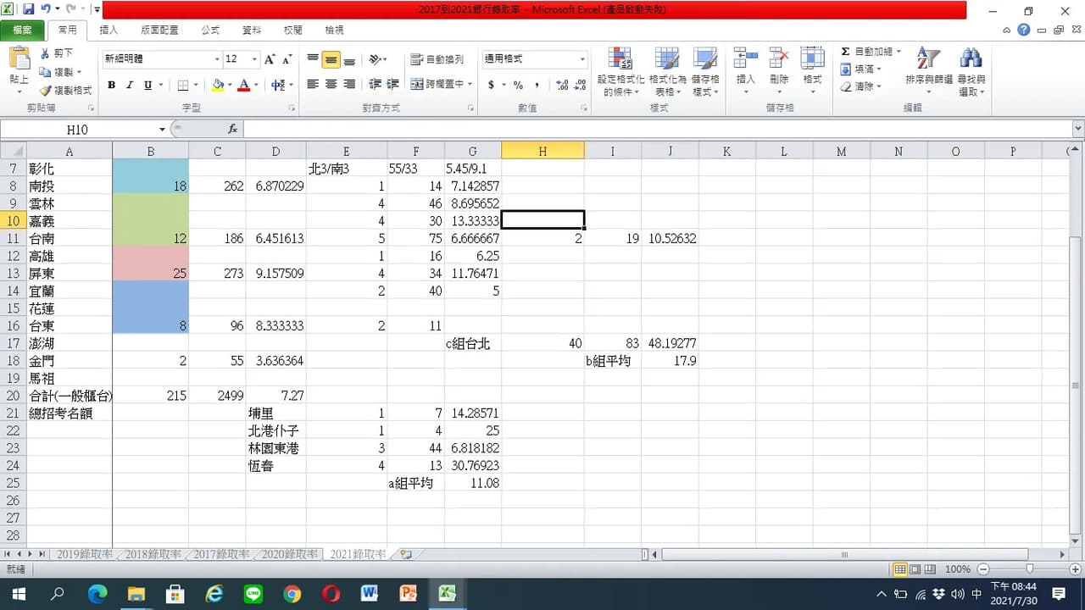
Task: Click the Save icon in quick access toolbar
Action: pyautogui.click(x=28, y=9)
